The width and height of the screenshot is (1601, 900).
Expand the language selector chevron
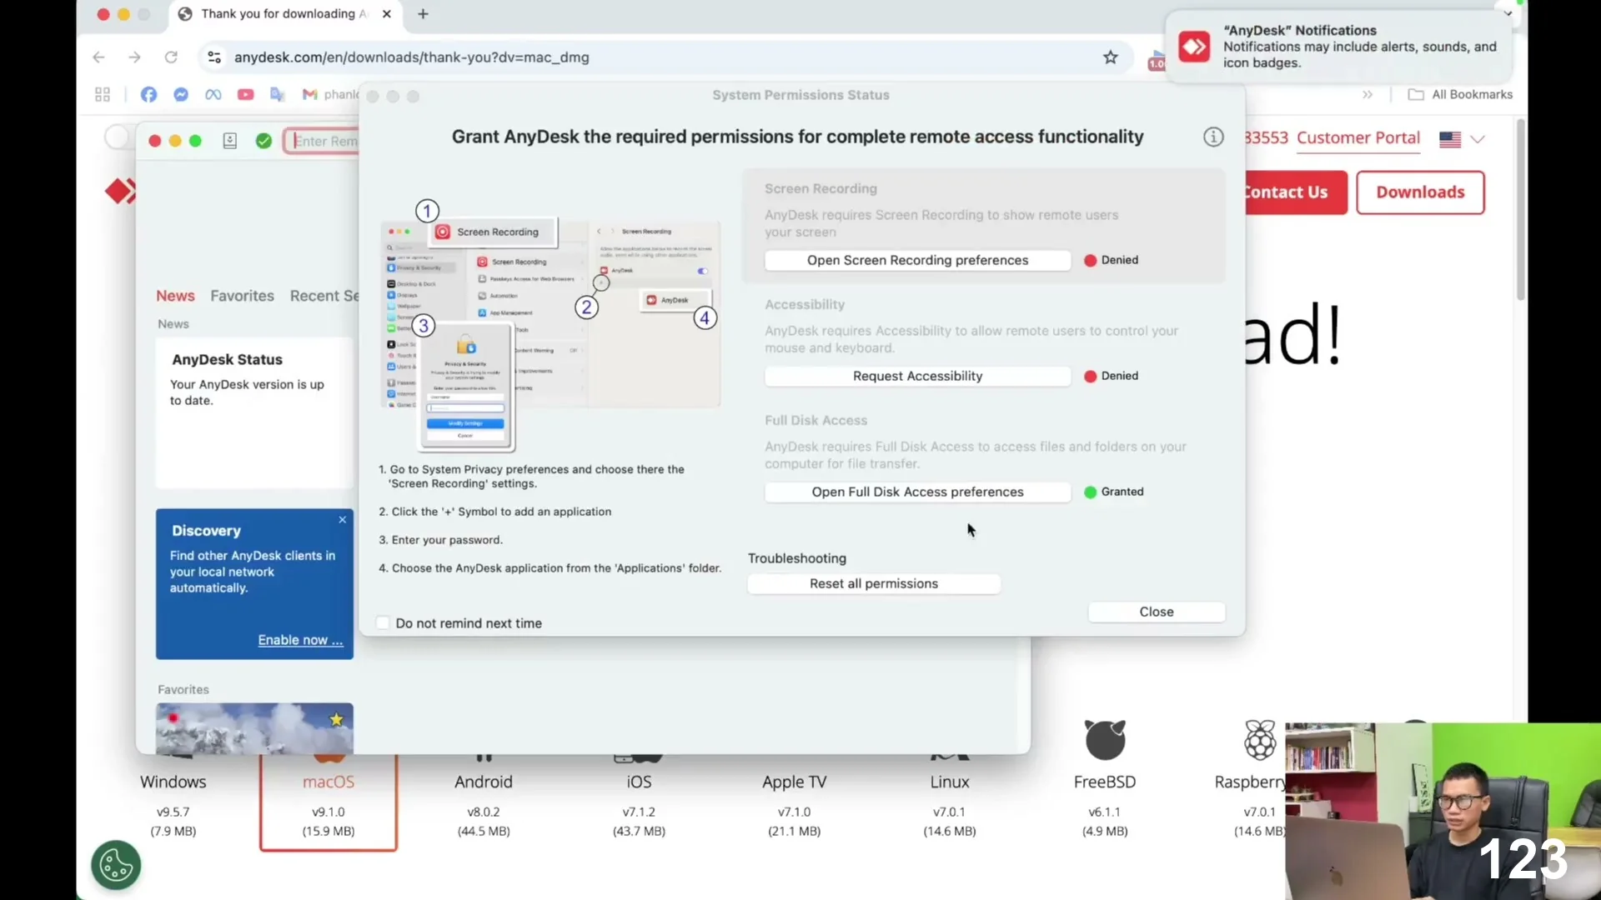point(1478,139)
